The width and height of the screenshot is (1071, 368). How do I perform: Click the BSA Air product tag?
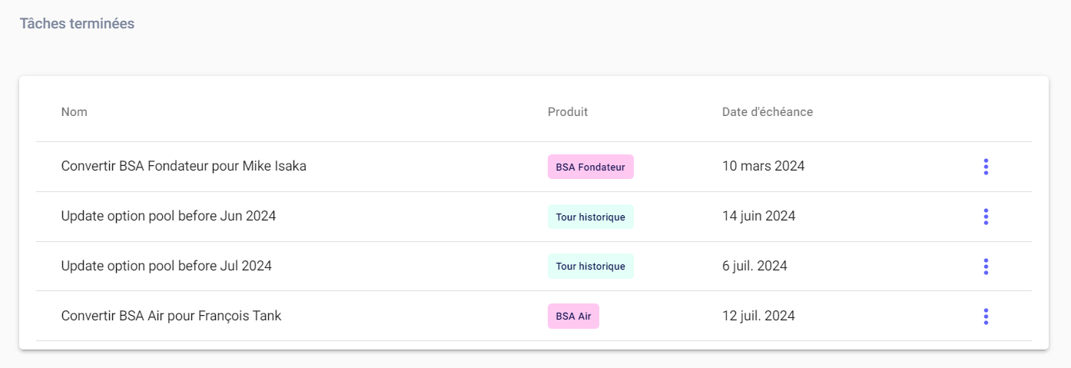(573, 316)
